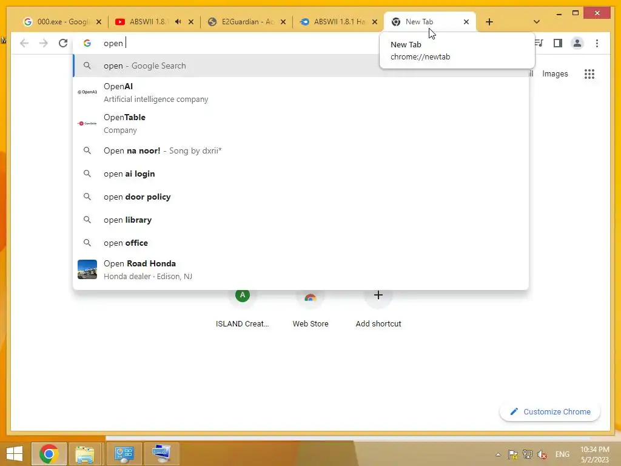The width and height of the screenshot is (621, 466).
Task: Choose the Open Road Honda suggestion
Action: pyautogui.click(x=301, y=269)
